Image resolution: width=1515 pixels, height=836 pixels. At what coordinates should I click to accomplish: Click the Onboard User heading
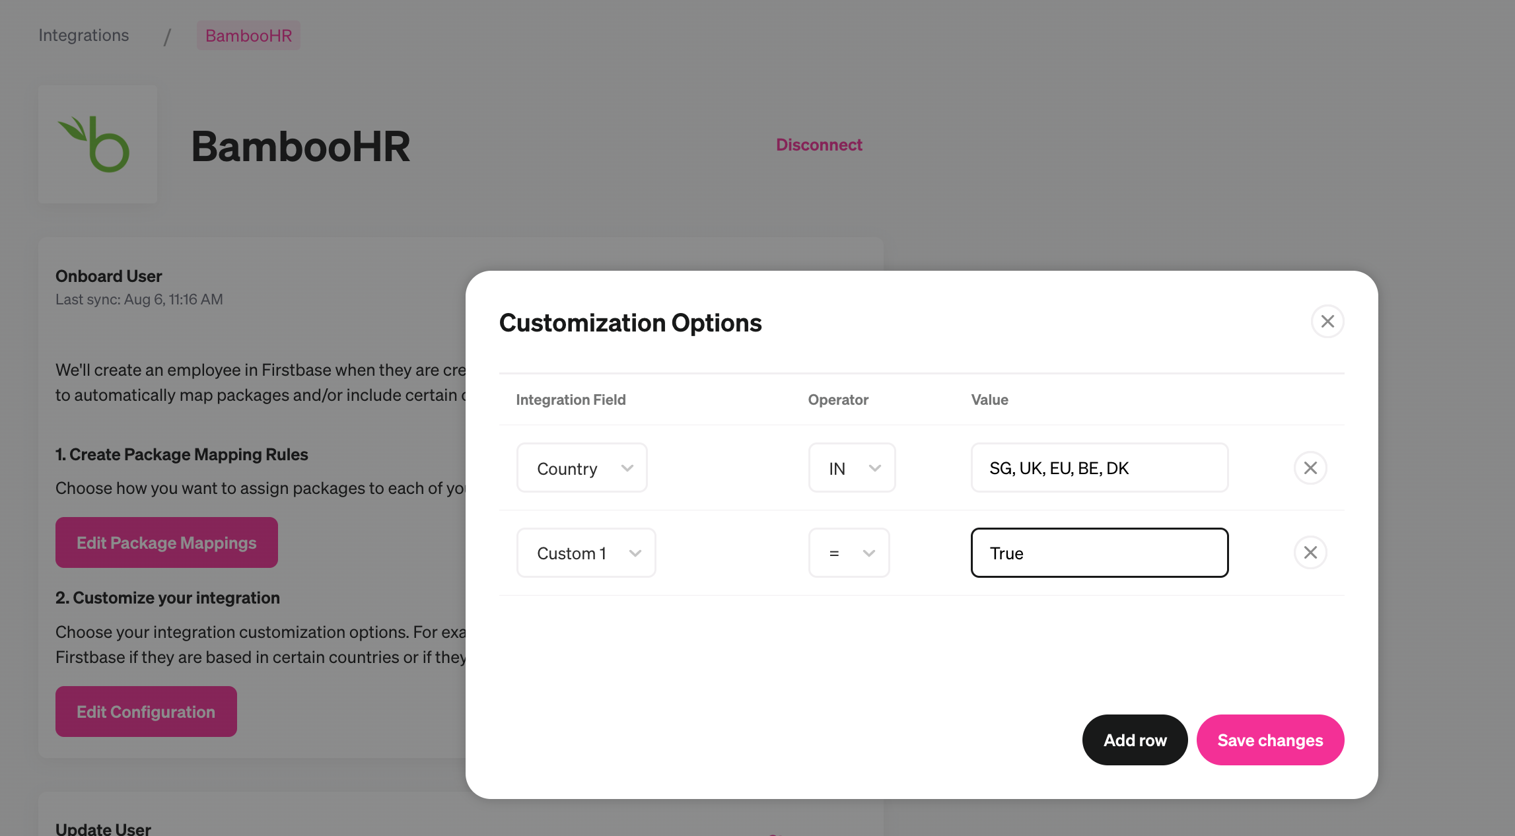(x=109, y=276)
